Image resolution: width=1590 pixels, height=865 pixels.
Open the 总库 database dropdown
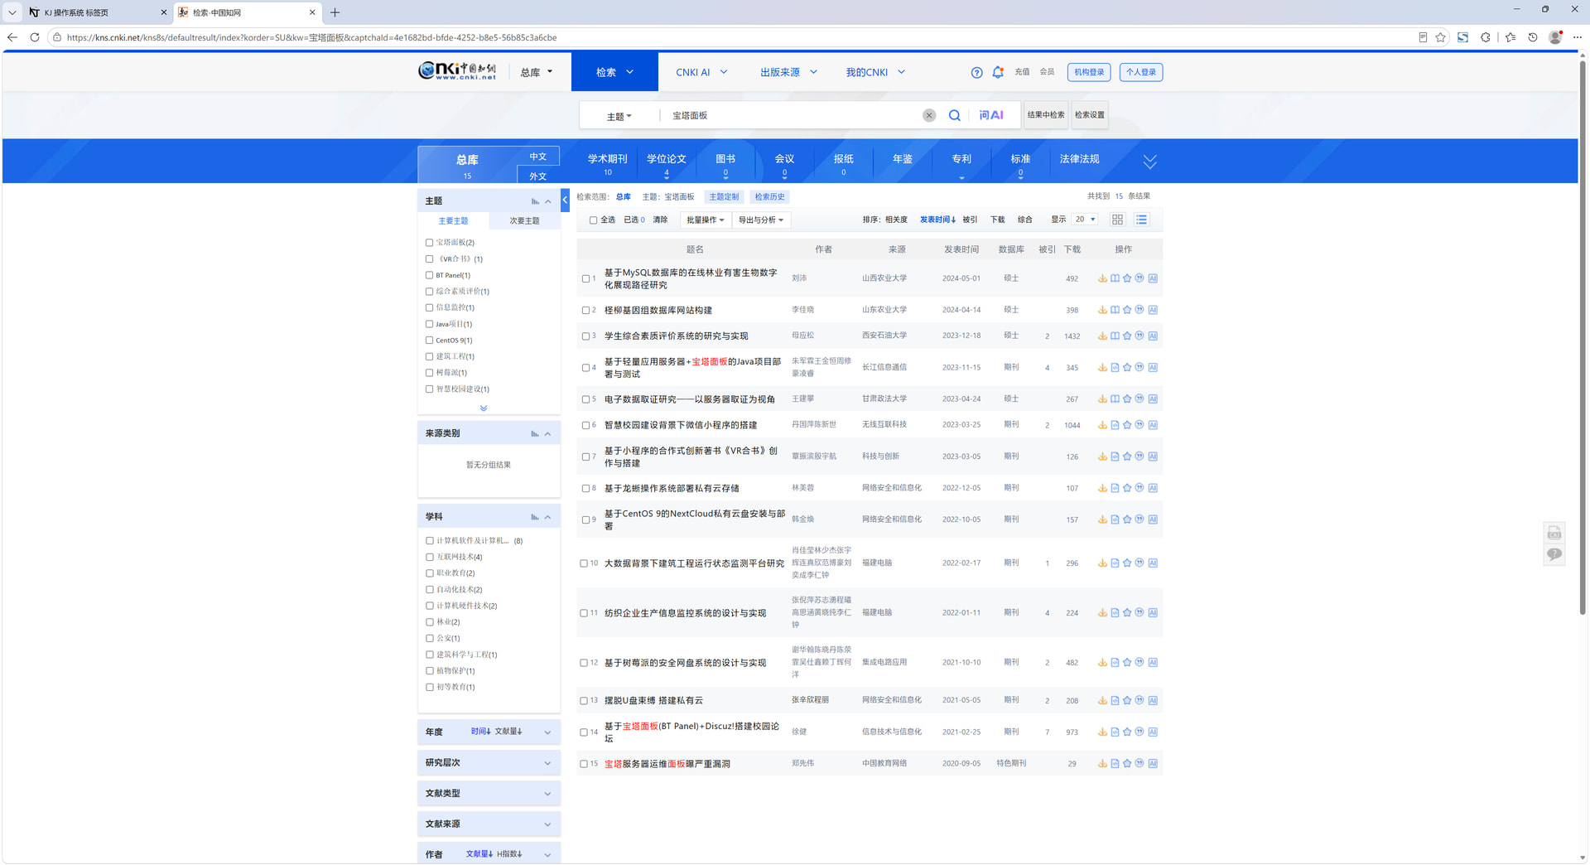[x=536, y=72]
